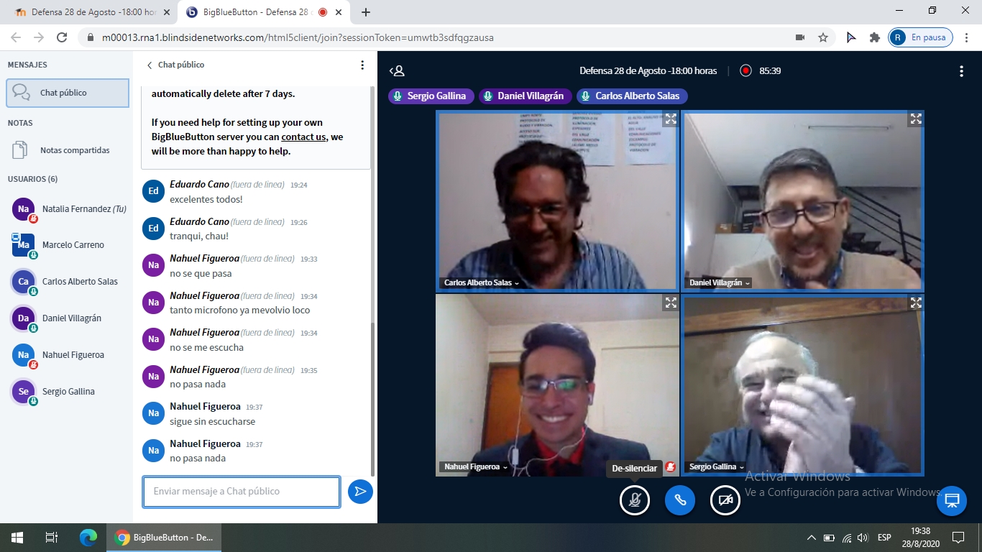982x552 pixels.
Task: Toggle the webcam sharing button
Action: coord(725,500)
